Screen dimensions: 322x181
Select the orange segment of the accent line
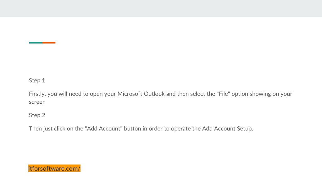click(x=49, y=43)
